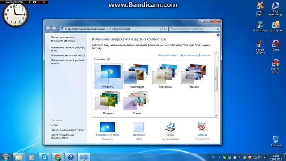Open Windows Media Player from taskbar

click(31, 157)
